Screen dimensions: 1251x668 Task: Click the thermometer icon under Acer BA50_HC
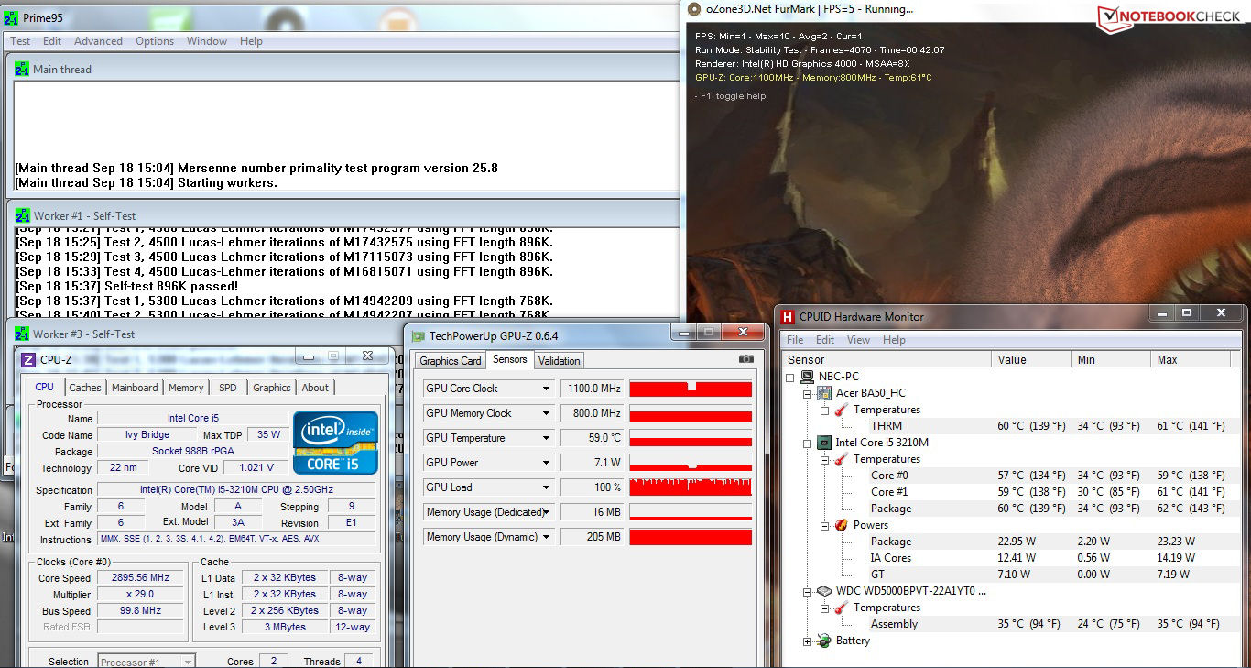coord(842,410)
